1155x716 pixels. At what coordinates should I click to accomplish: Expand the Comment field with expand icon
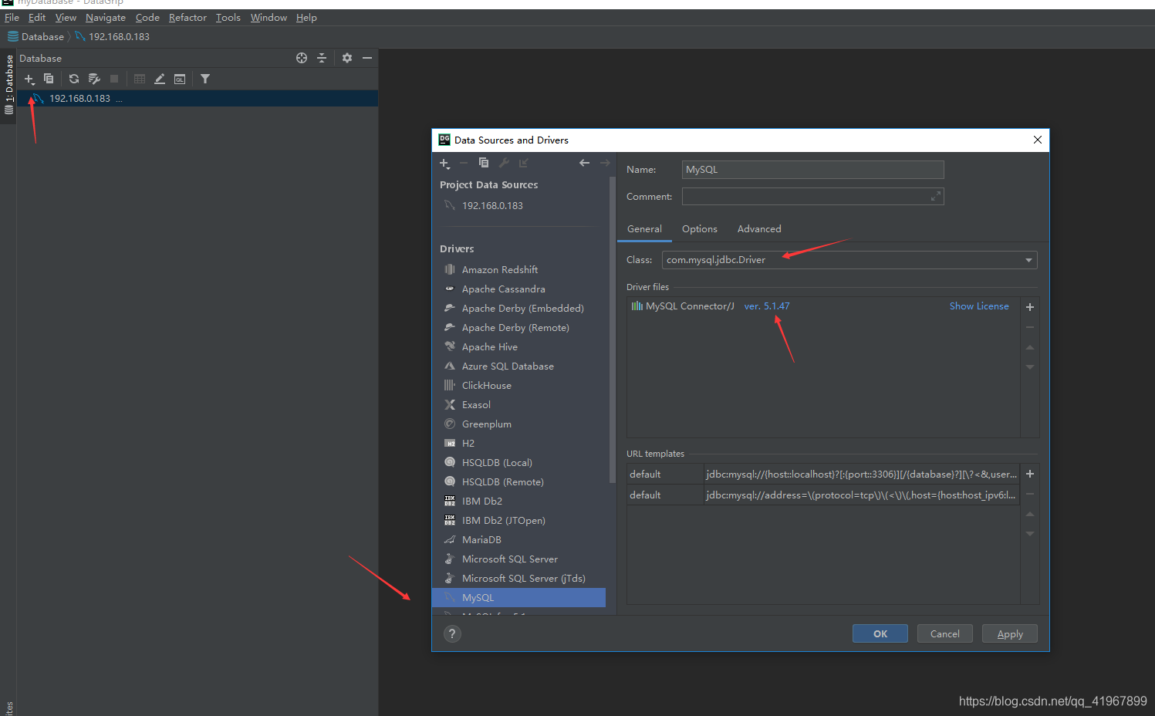935,197
